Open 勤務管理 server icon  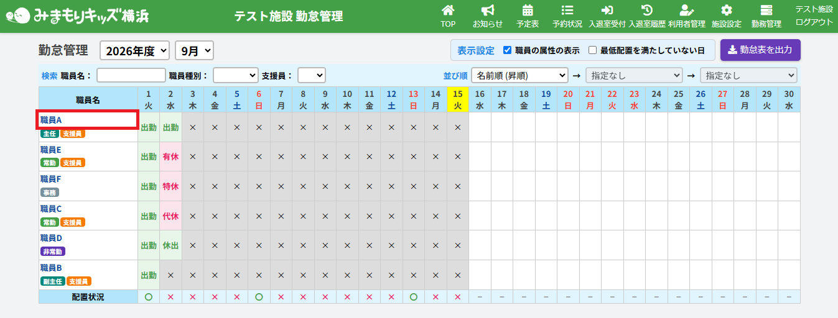(766, 10)
